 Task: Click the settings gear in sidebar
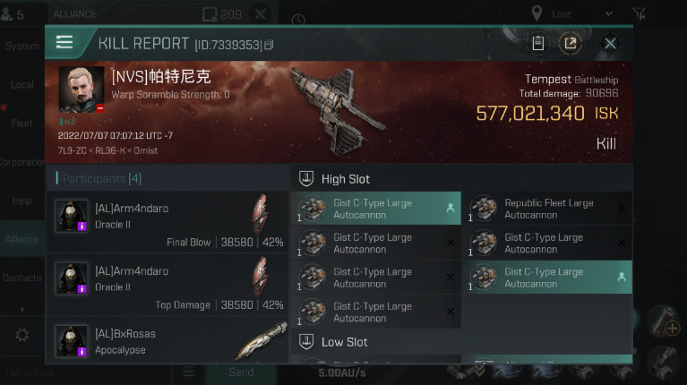click(21, 335)
